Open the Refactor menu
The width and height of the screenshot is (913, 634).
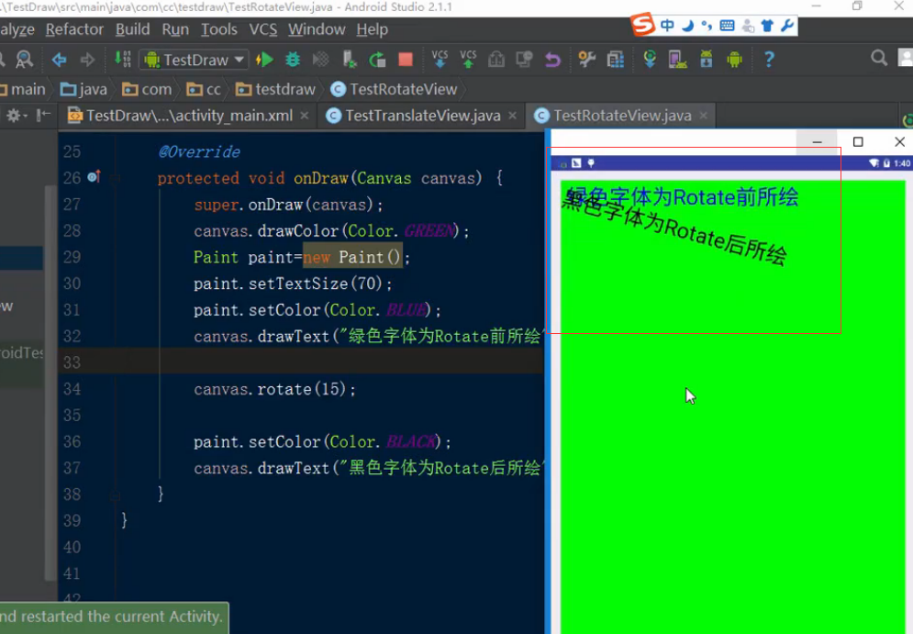pos(74,29)
